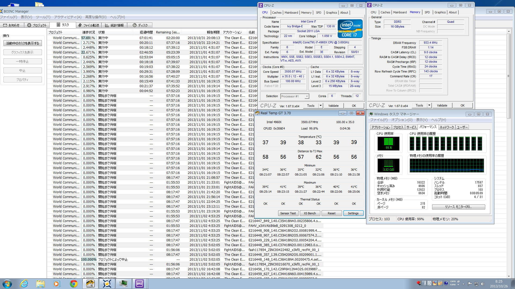Screen dimensions: 515x289
Task: Click the volume speaker tray icon
Action: [x=483, y=284]
